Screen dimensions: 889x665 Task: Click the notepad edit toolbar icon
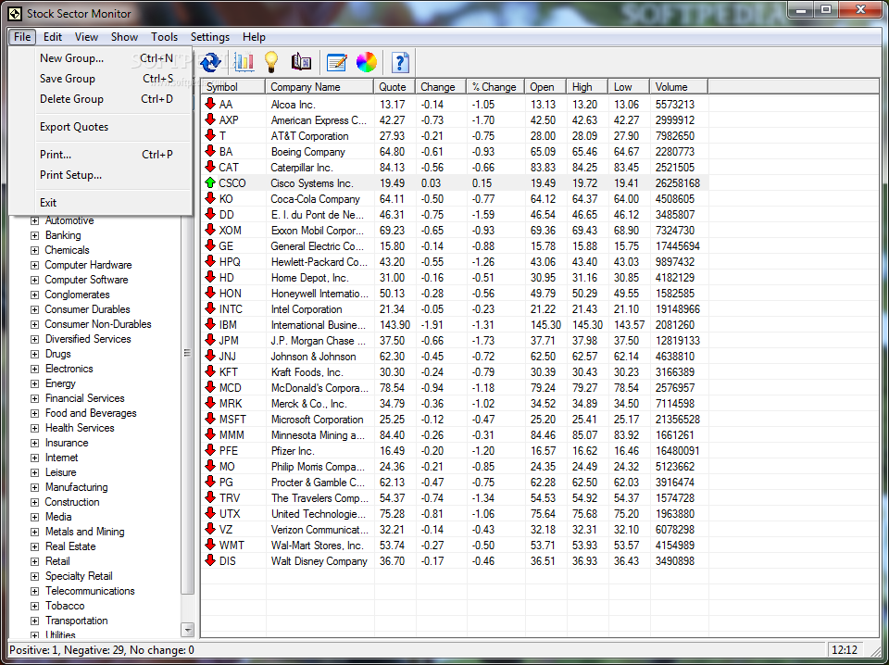coord(337,62)
